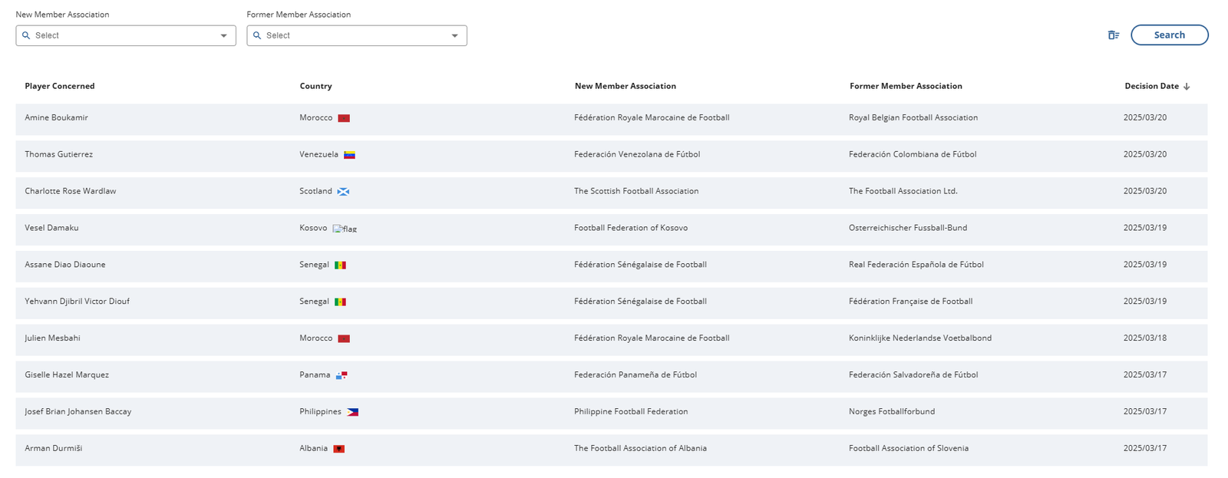Click Football Federation of Kosovo cell
Viewport: 1228px width, 478px height.
click(631, 228)
